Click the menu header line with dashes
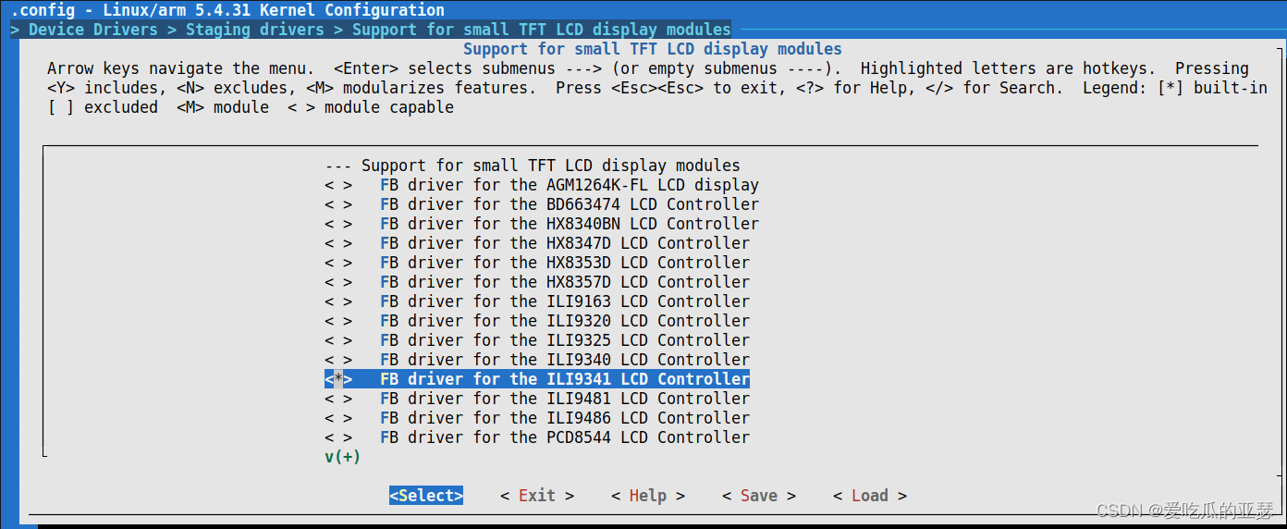This screenshot has width=1287, height=529. (x=533, y=166)
